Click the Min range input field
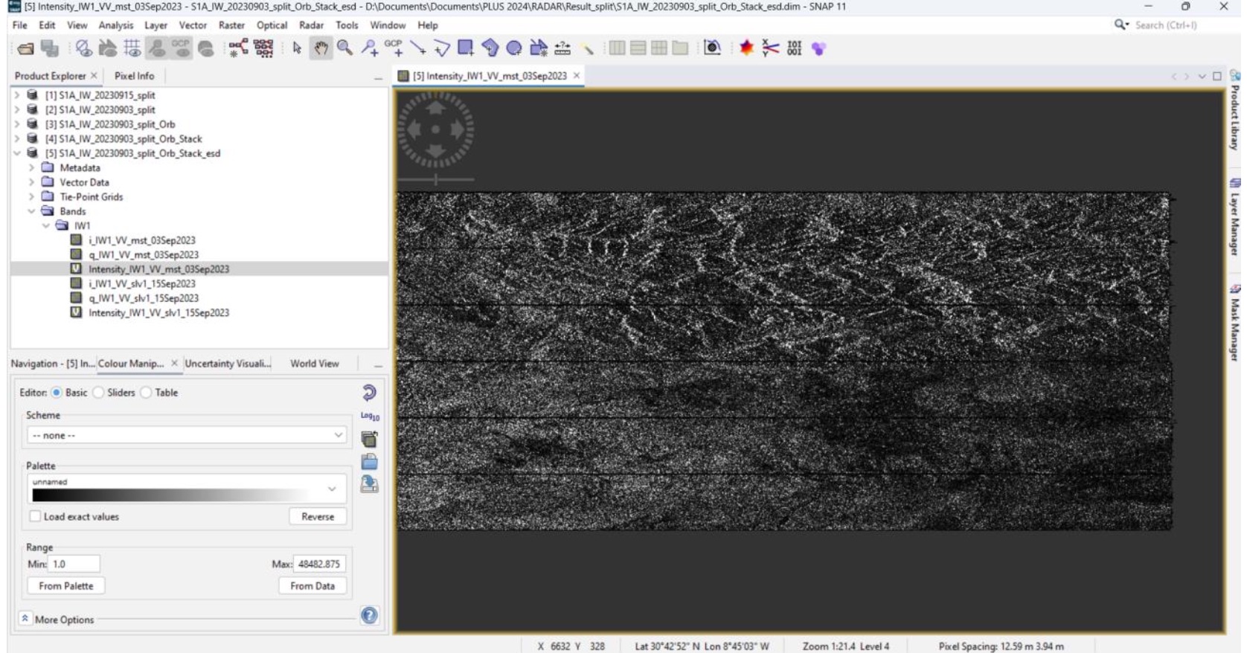Viewport: 1247px width, 653px height. [74, 564]
